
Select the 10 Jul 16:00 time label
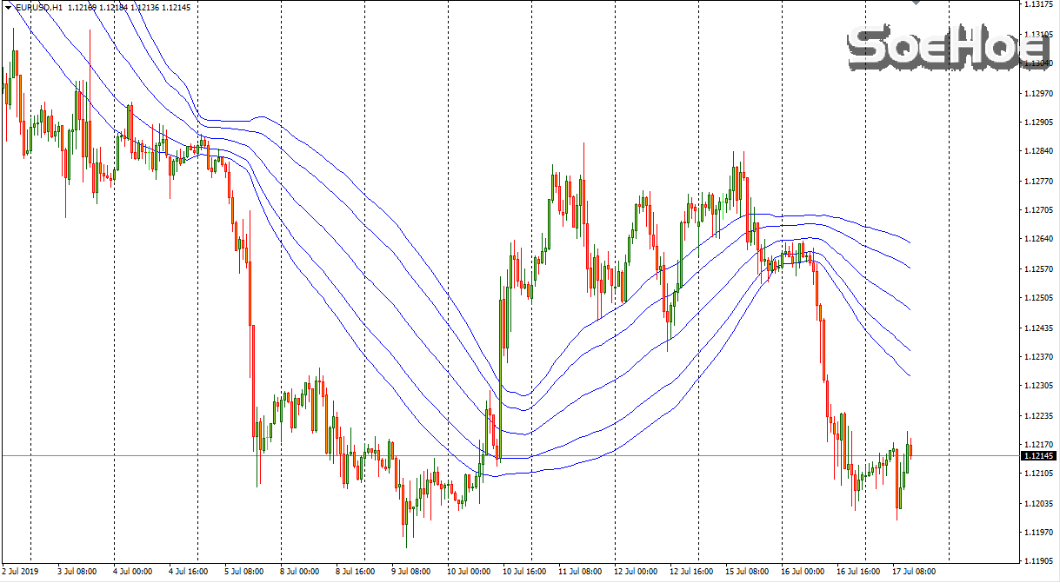(523, 572)
